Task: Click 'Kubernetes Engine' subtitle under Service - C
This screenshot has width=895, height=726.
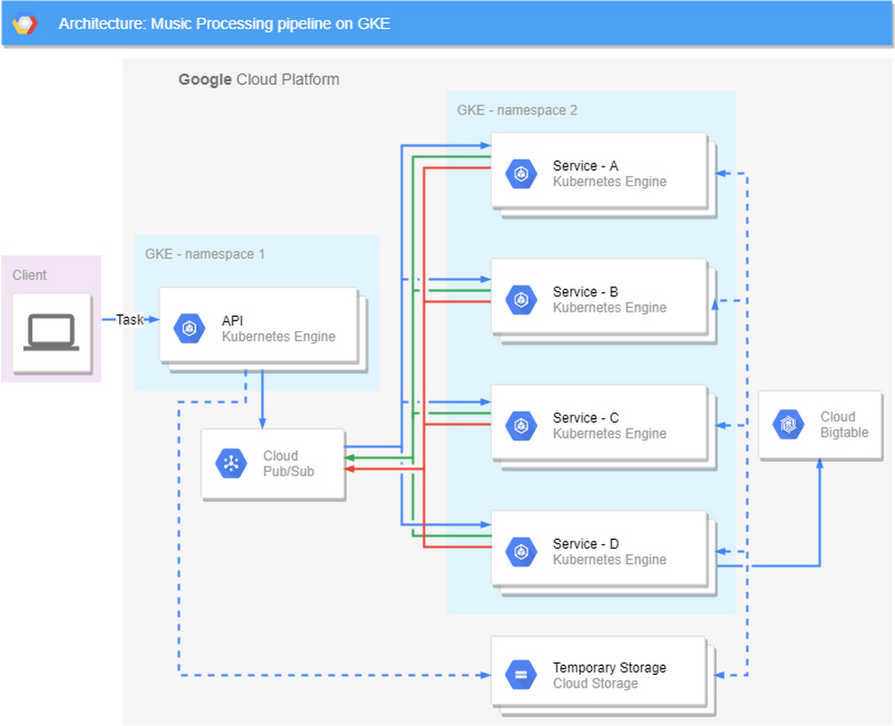Action: 609,434
